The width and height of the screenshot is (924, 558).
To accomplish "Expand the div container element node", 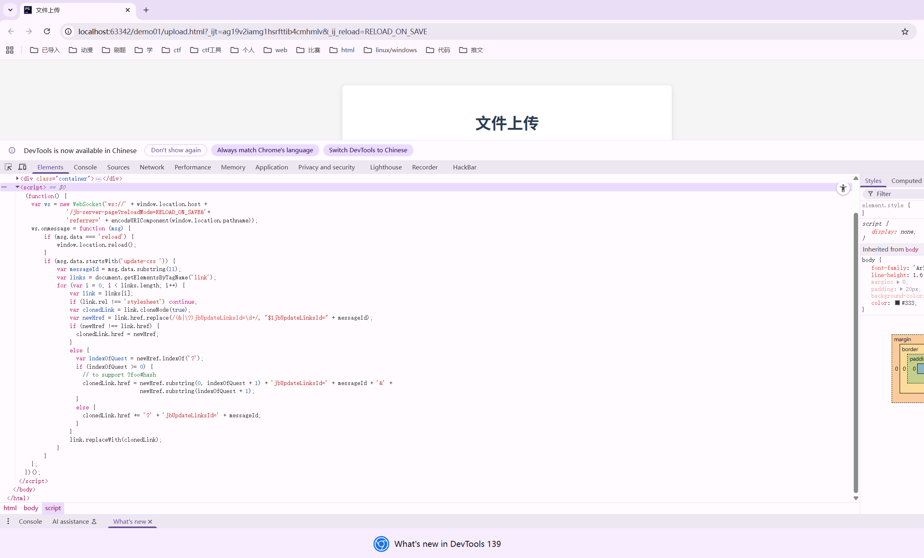I will tap(17, 178).
